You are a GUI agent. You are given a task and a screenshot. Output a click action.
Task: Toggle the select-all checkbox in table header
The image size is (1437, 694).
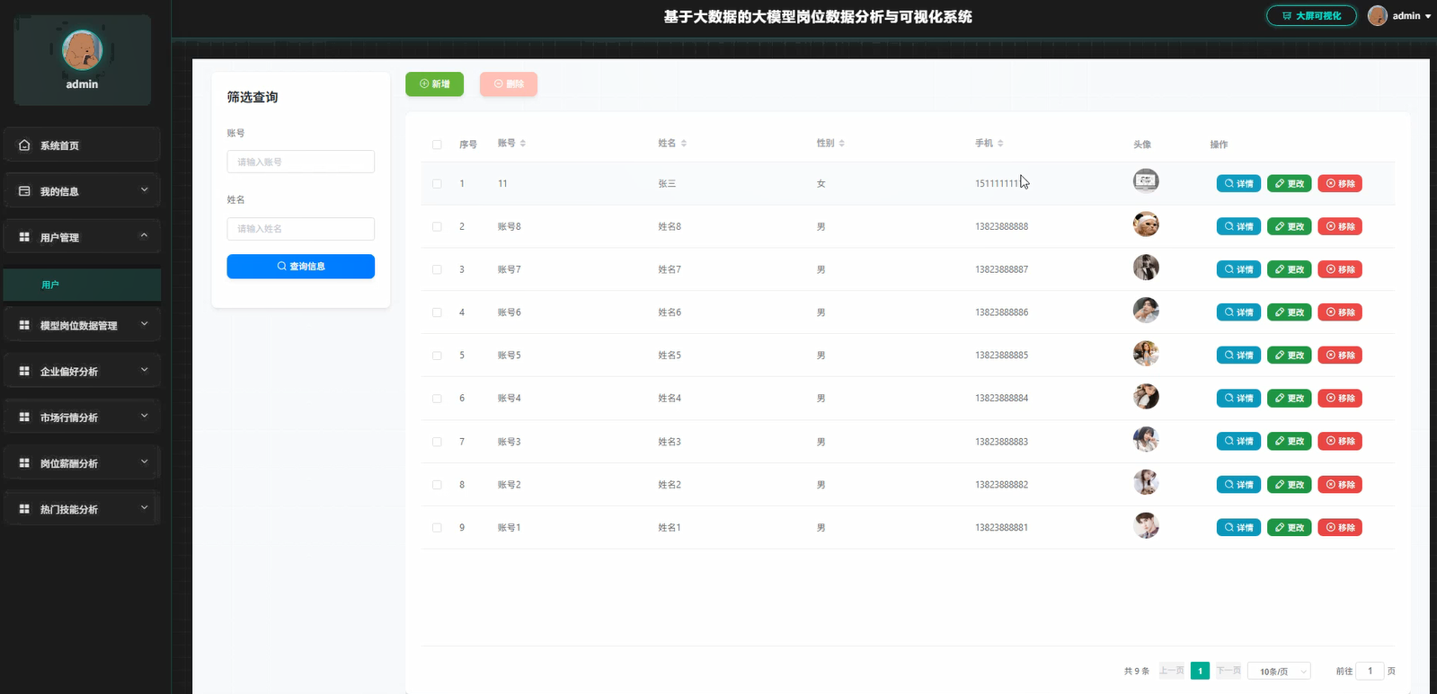pos(437,145)
